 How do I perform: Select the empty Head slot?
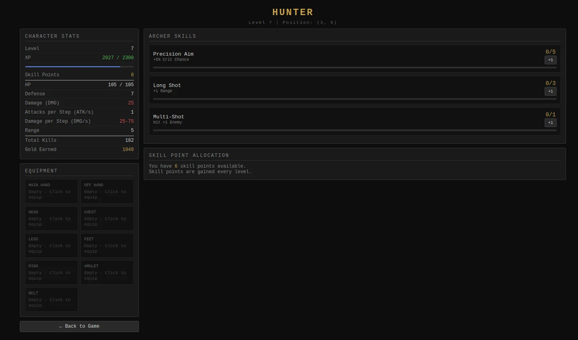tap(52, 218)
